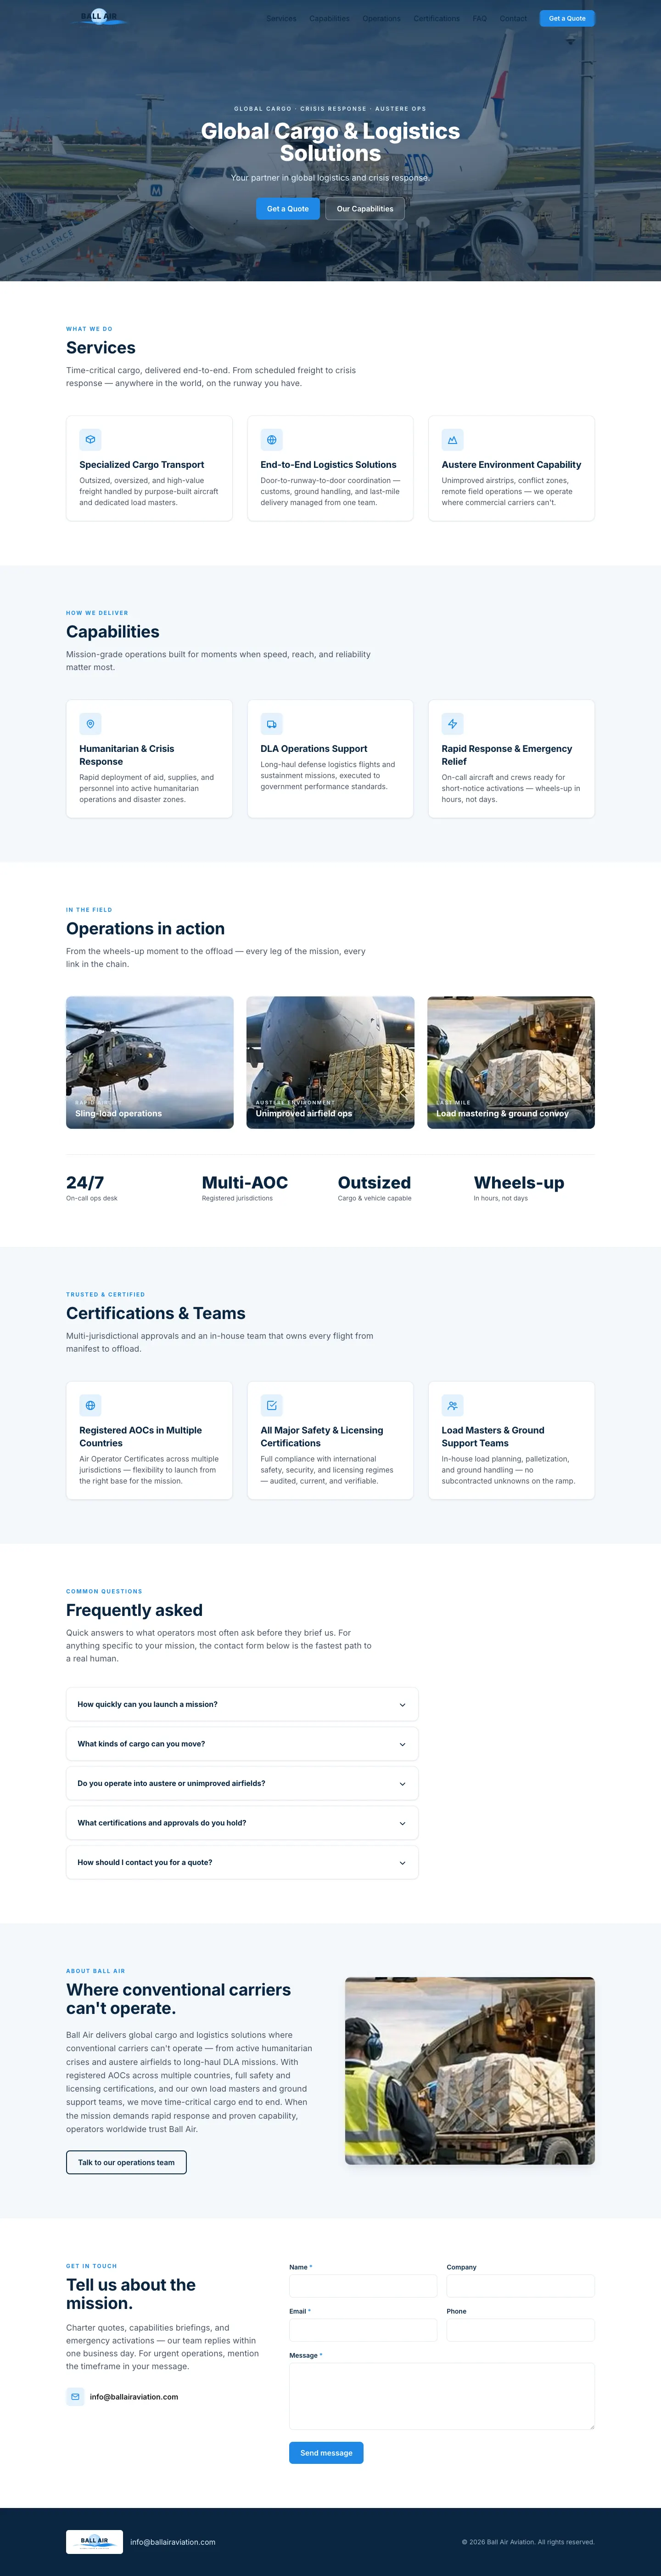Image resolution: width=661 pixels, height=2576 pixels.
Task: Open the Services nav link
Action: pos(280,18)
